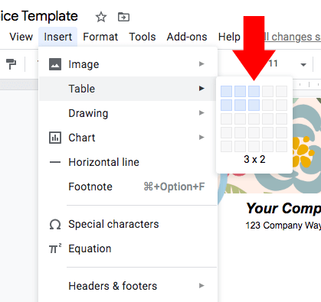The image size is (321, 302).
Task: Select the 5 x 1 table grid cell
Action: point(281,91)
